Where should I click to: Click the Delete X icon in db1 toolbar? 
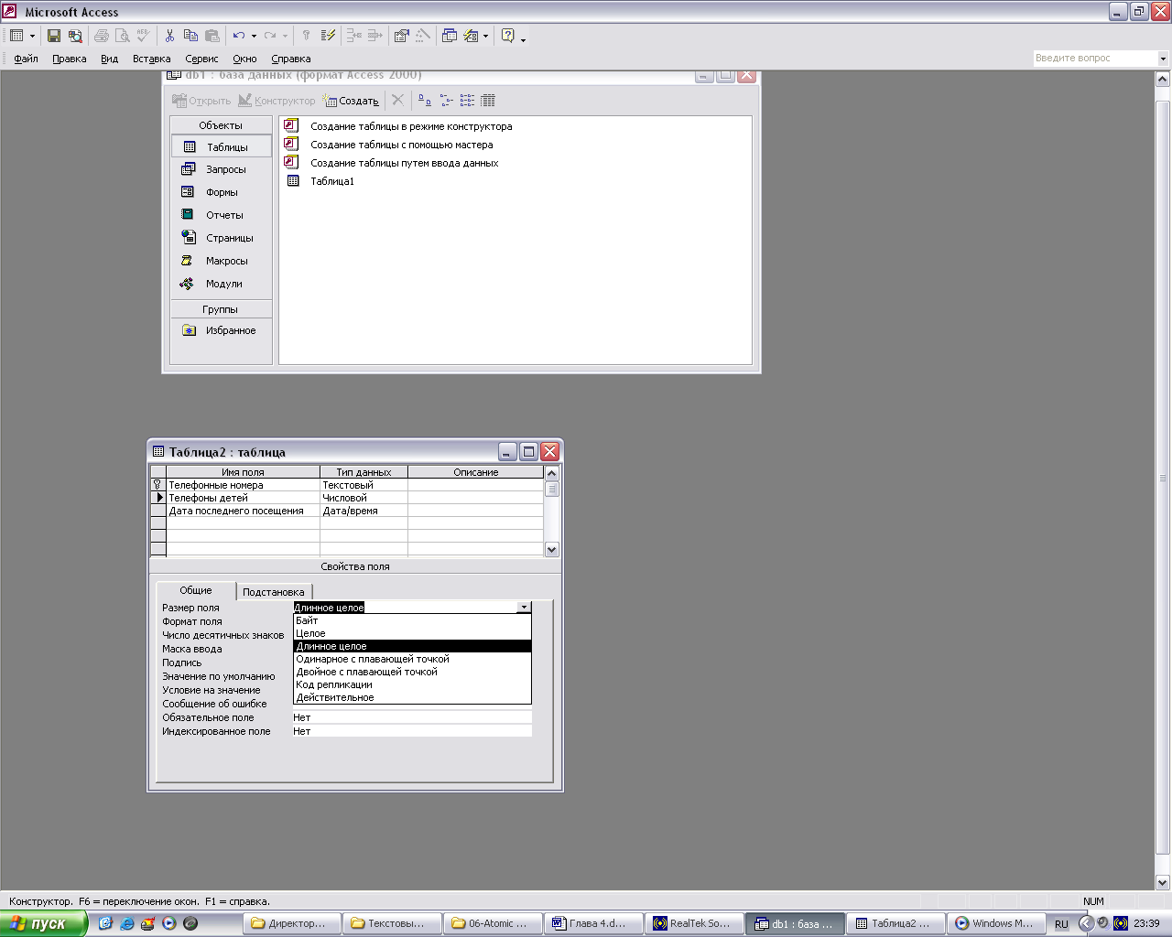(x=397, y=101)
